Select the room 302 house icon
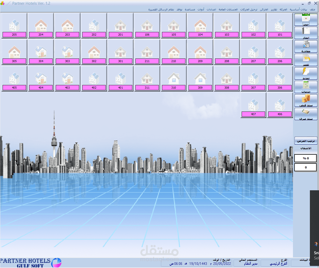The width and height of the screenshot is (319, 268). [x=94, y=52]
